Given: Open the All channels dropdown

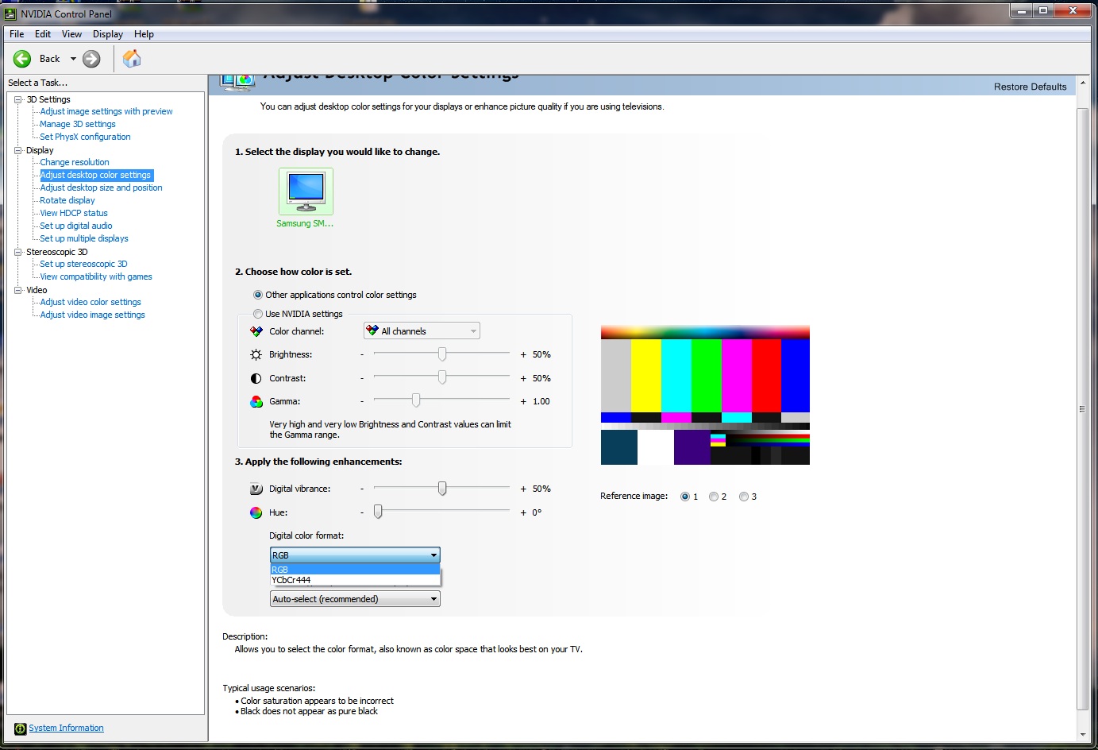Looking at the screenshot, I should point(422,331).
